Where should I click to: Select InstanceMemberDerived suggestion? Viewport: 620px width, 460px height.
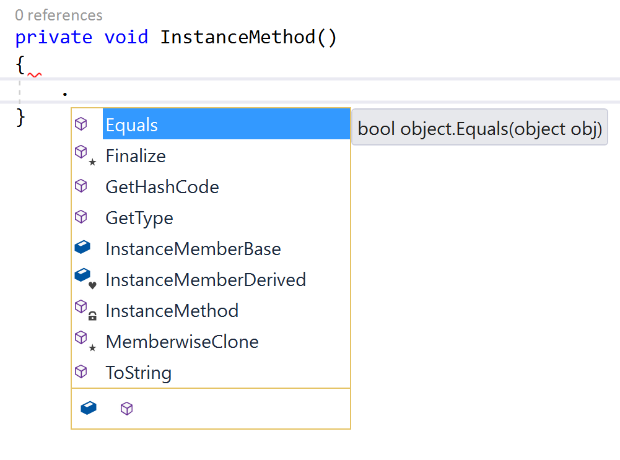click(211, 279)
